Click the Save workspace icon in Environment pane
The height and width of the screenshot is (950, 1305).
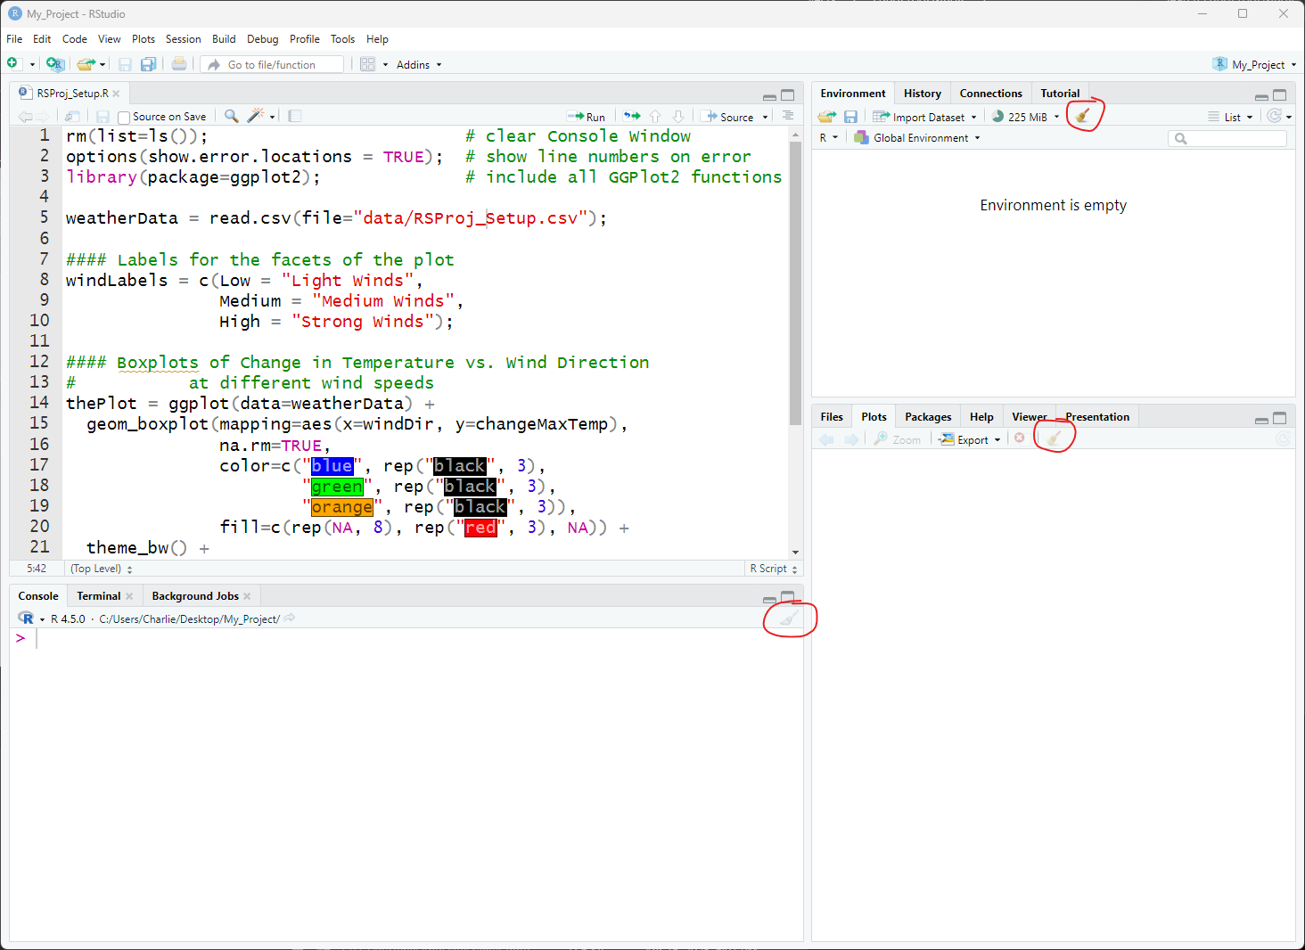850,117
